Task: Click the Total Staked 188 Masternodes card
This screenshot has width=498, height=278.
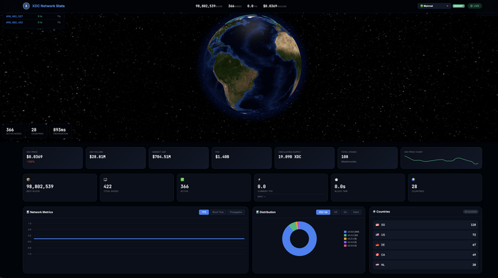Action: pyautogui.click(x=368, y=158)
